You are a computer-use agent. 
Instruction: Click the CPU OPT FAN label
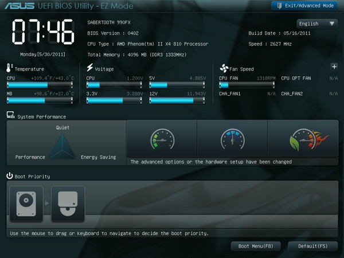click(296, 78)
